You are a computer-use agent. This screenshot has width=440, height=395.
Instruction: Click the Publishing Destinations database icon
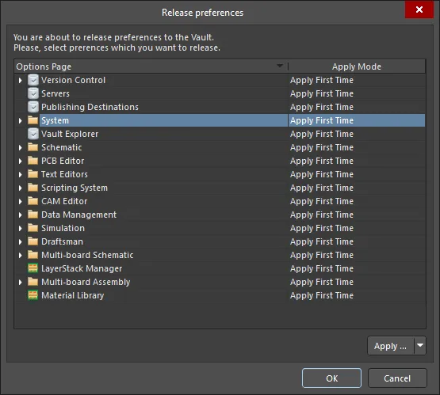click(33, 107)
